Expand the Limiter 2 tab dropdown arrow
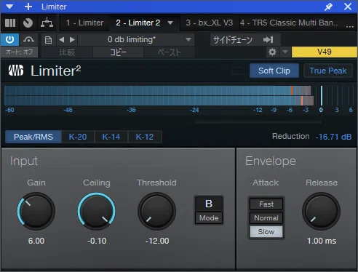The height and width of the screenshot is (272, 358). [170, 23]
